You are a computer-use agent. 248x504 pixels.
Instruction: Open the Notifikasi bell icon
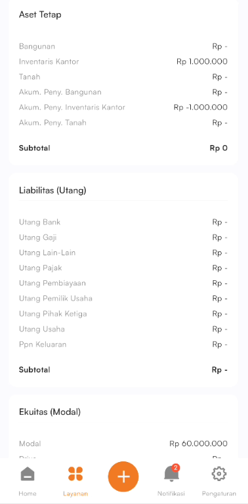[171, 474]
